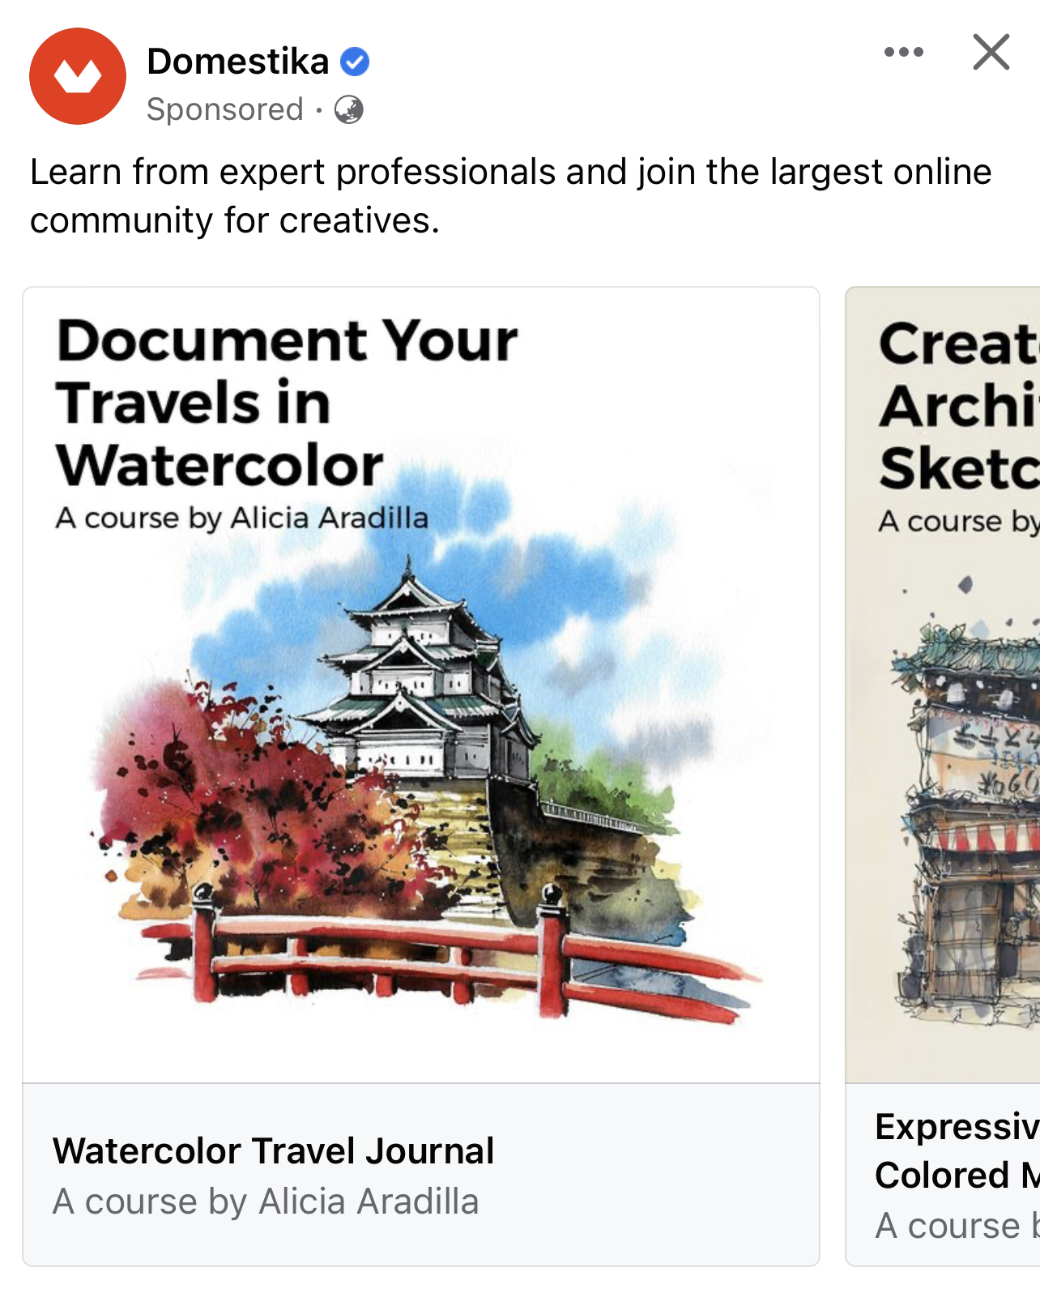The height and width of the screenshot is (1289, 1040).
Task: Click 'A course by Alicia Aradilla' caption
Action: click(x=266, y=1202)
